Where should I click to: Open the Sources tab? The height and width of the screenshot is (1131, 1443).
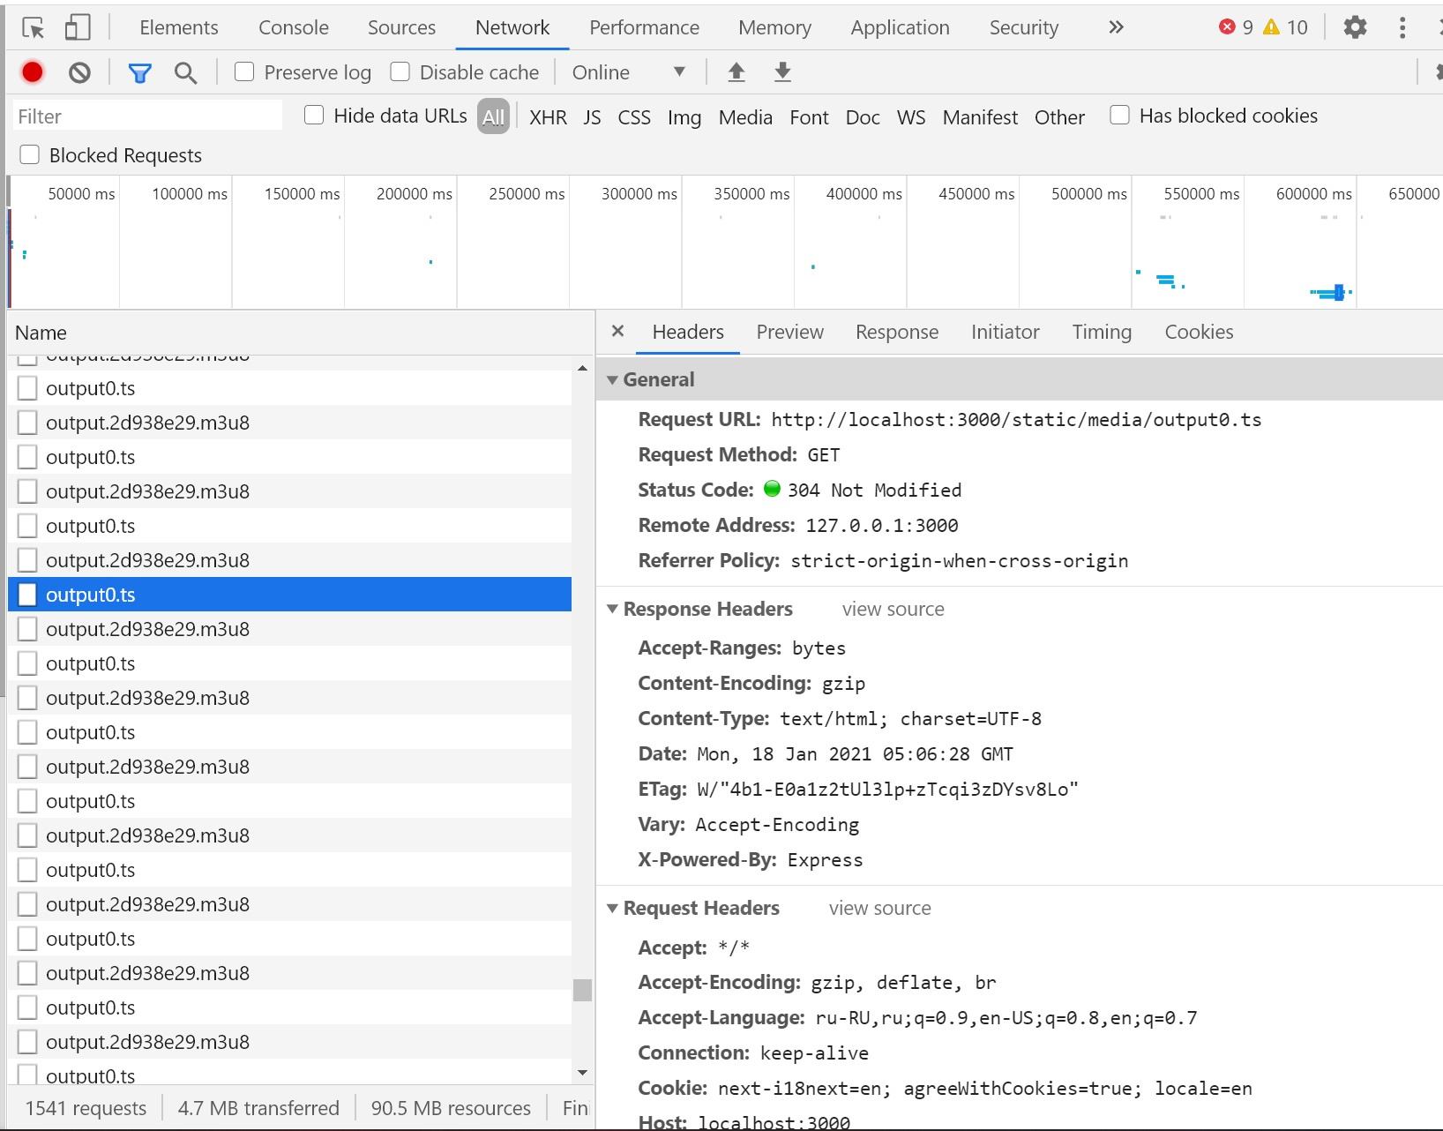click(401, 27)
